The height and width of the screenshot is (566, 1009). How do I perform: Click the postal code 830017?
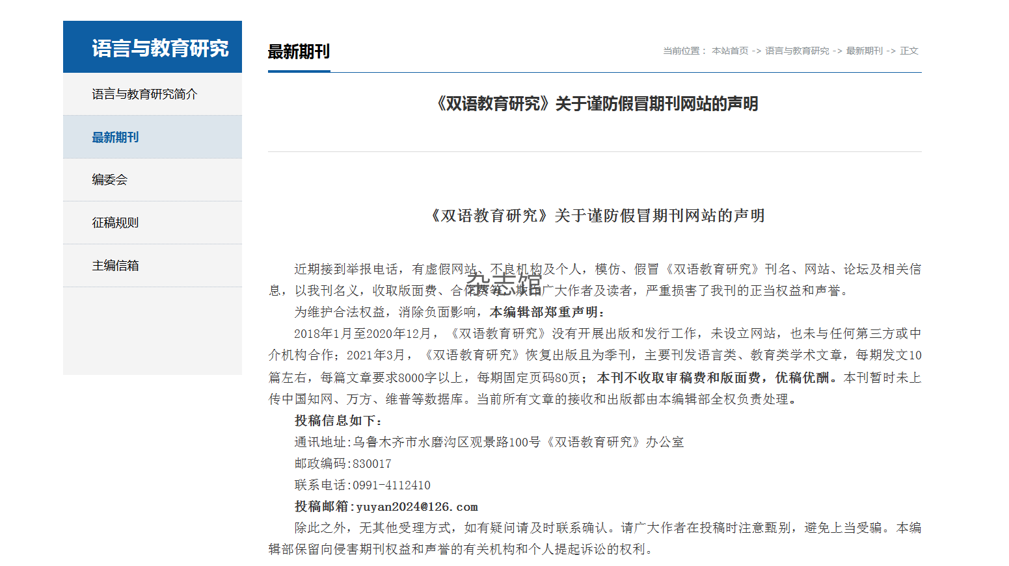(371, 464)
